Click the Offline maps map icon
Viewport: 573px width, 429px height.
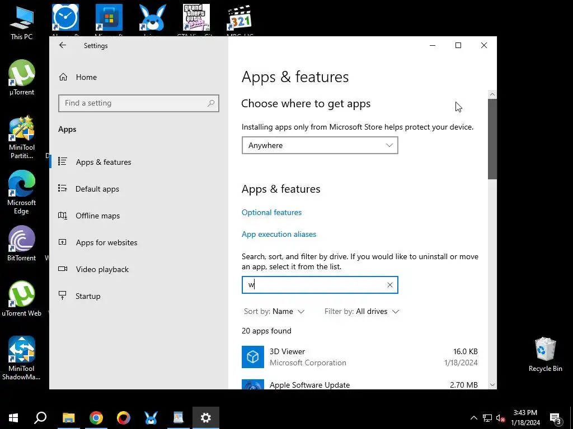(x=63, y=216)
